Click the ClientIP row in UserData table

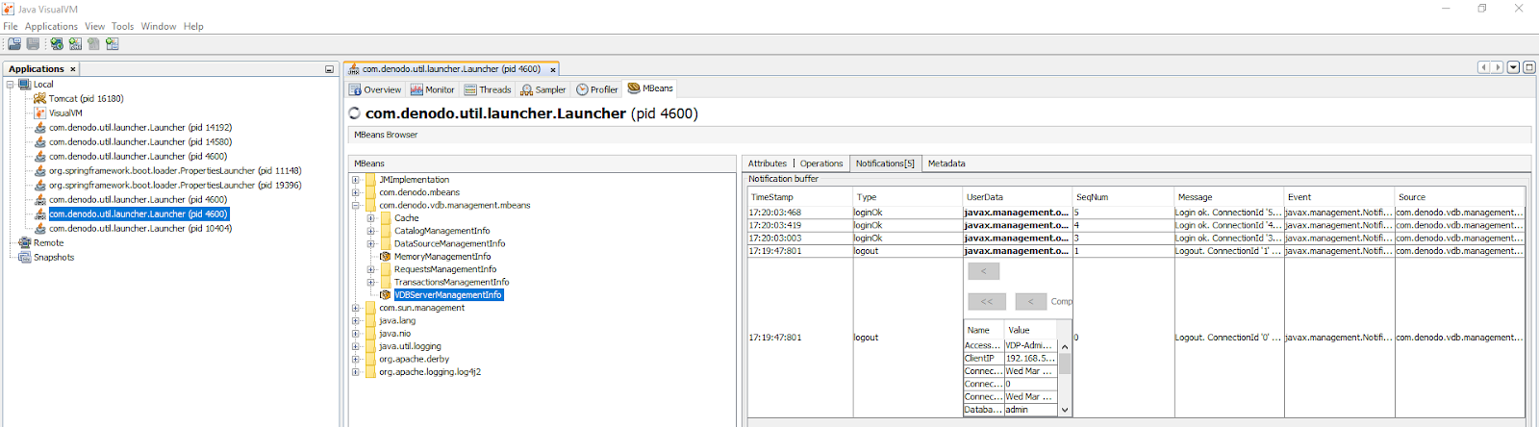point(1010,358)
